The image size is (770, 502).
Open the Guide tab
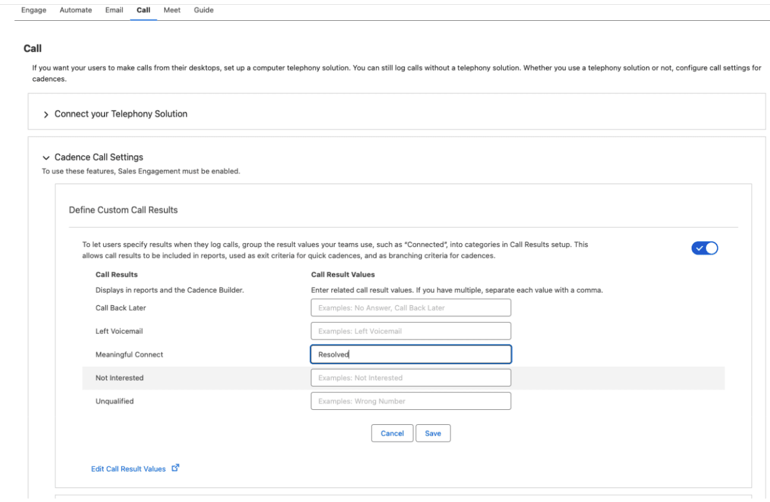click(204, 10)
